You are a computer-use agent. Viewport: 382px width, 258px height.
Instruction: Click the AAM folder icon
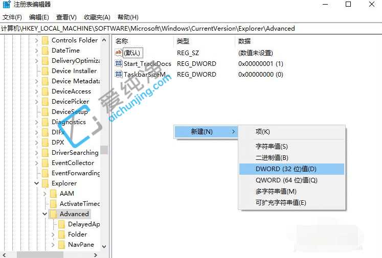[53, 194]
